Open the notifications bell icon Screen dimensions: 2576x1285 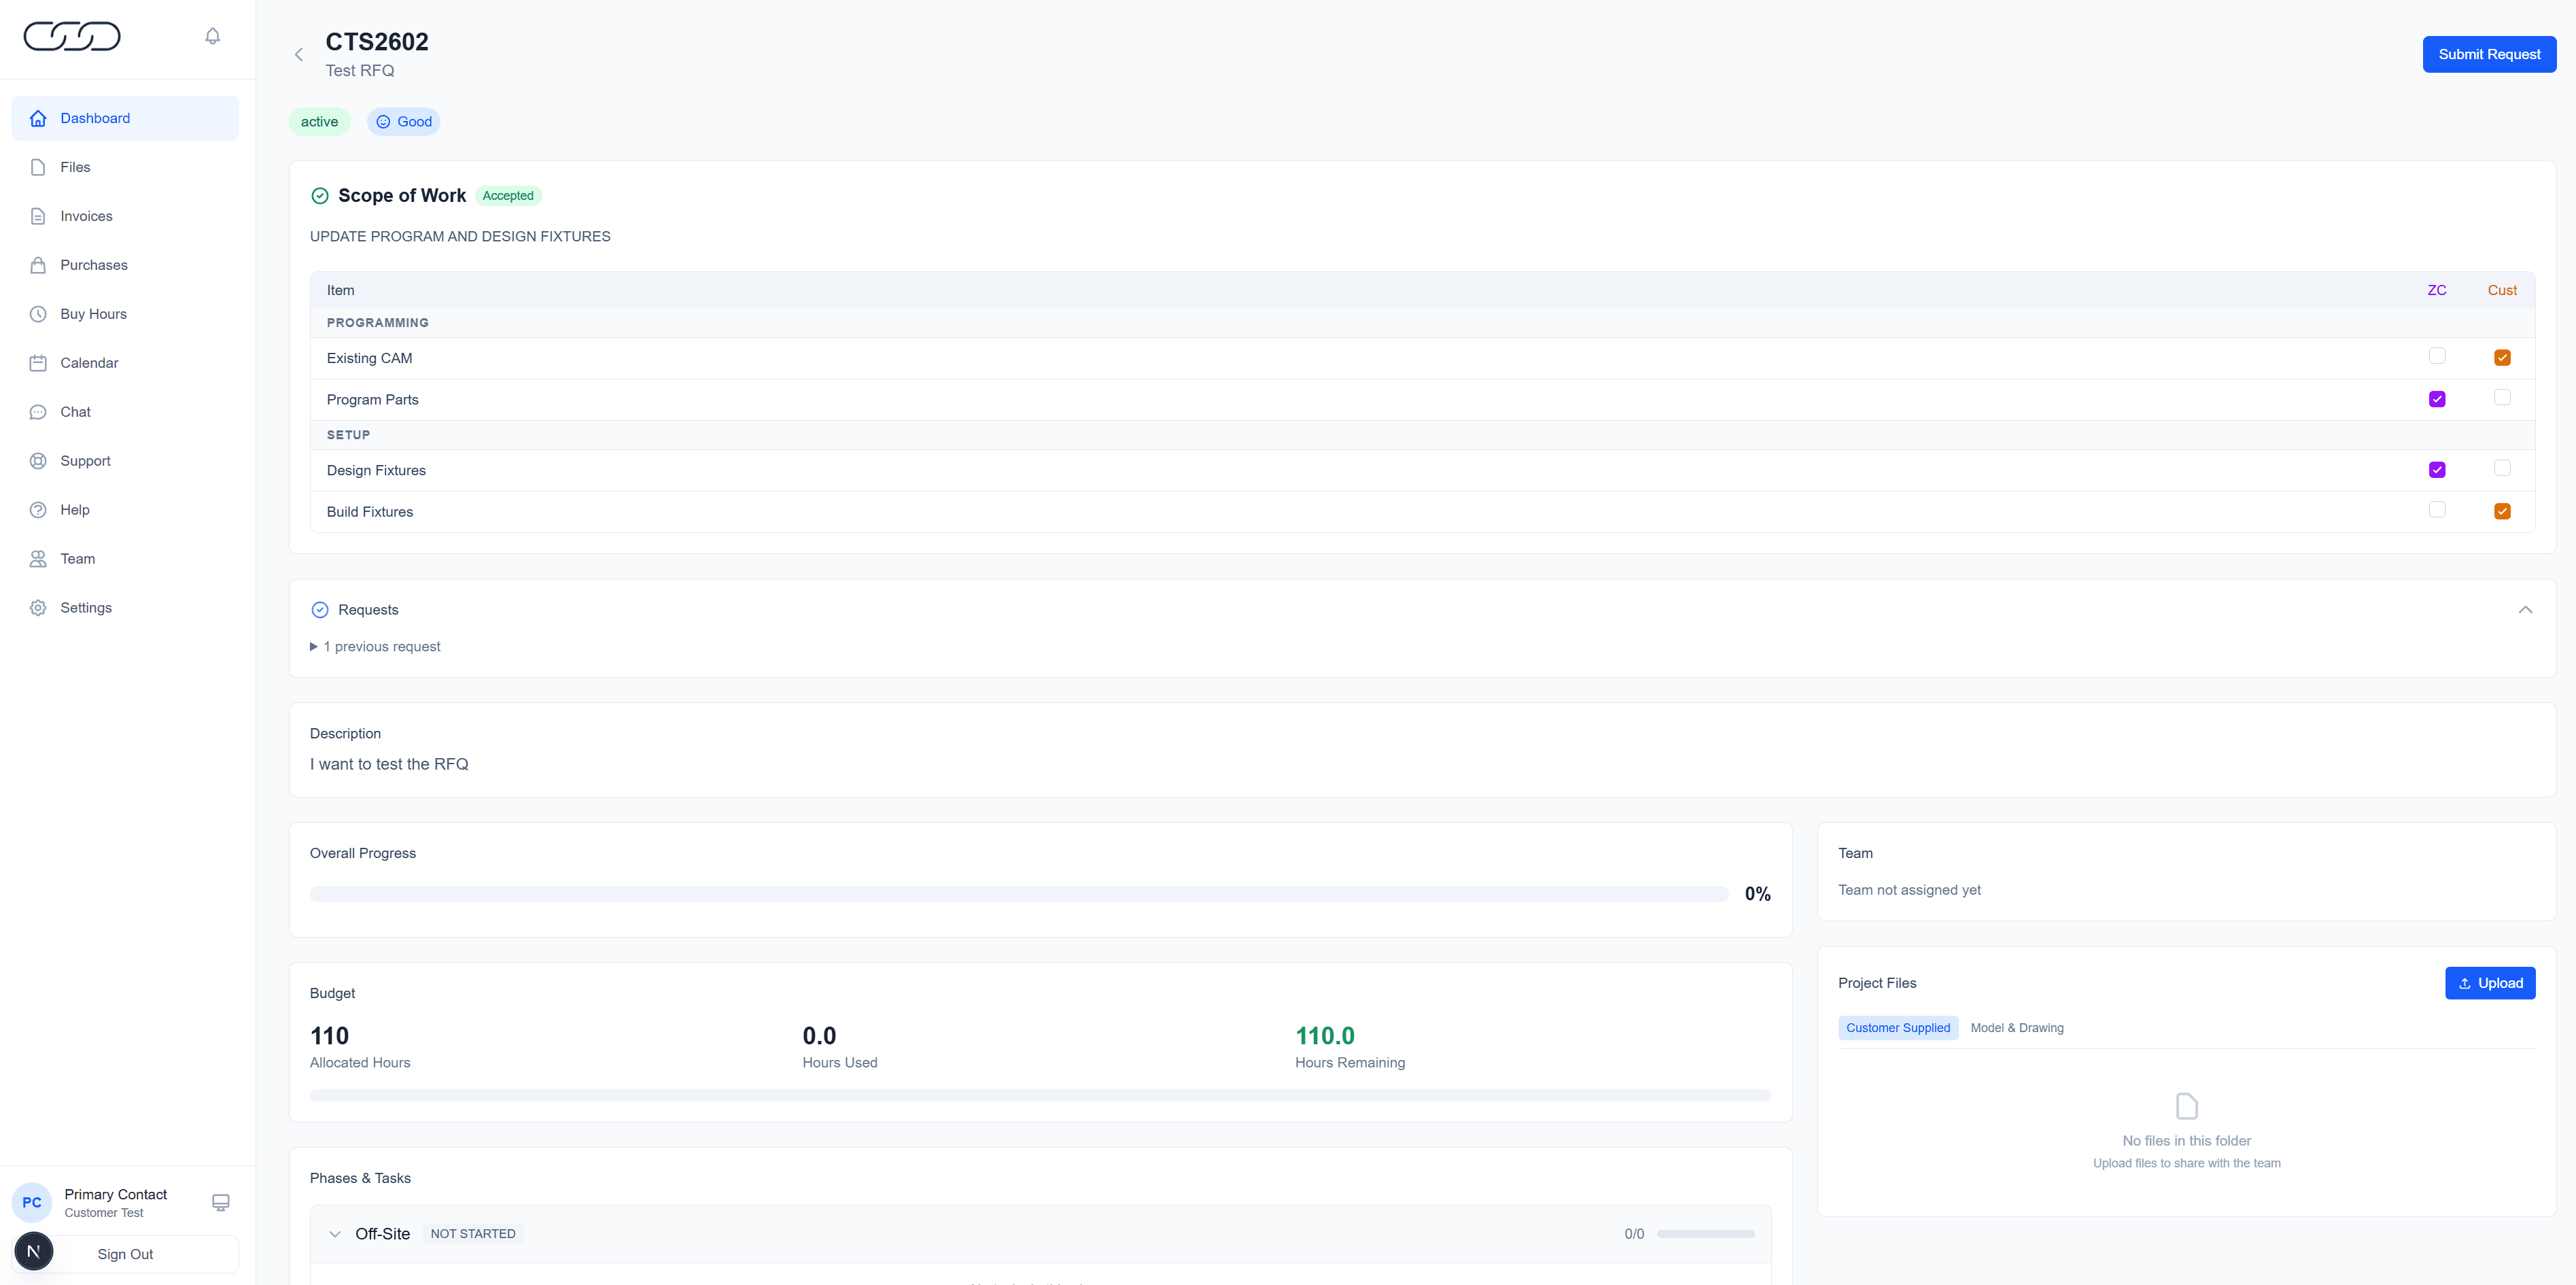[212, 35]
